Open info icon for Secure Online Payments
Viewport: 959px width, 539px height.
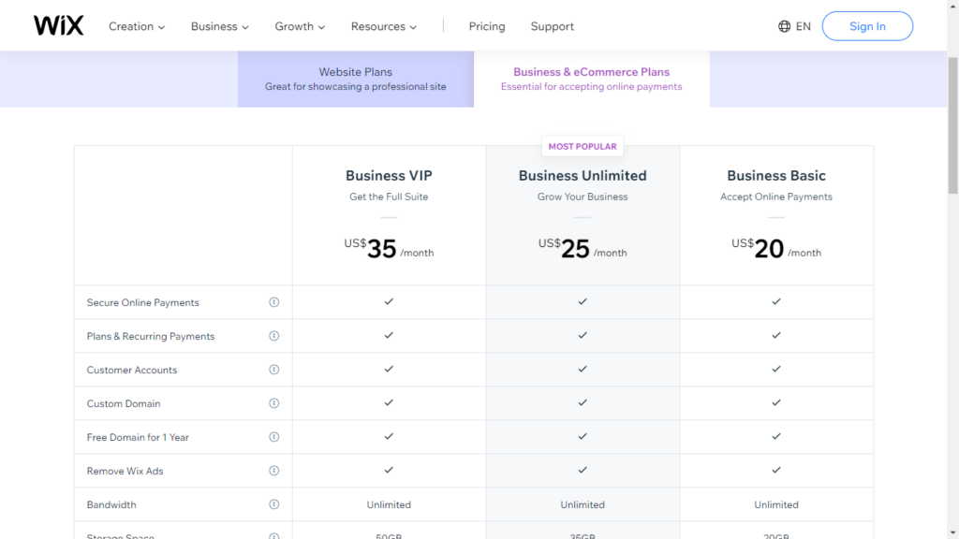coord(274,302)
